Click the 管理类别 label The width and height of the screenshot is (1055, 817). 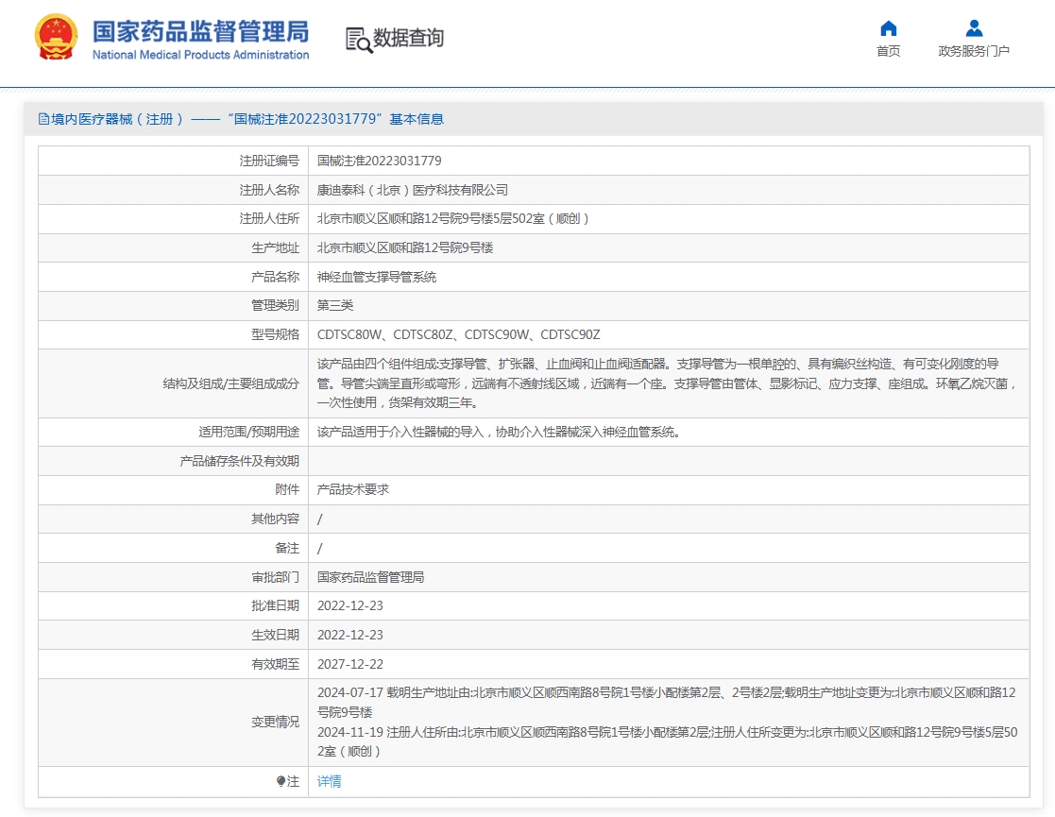pos(275,305)
